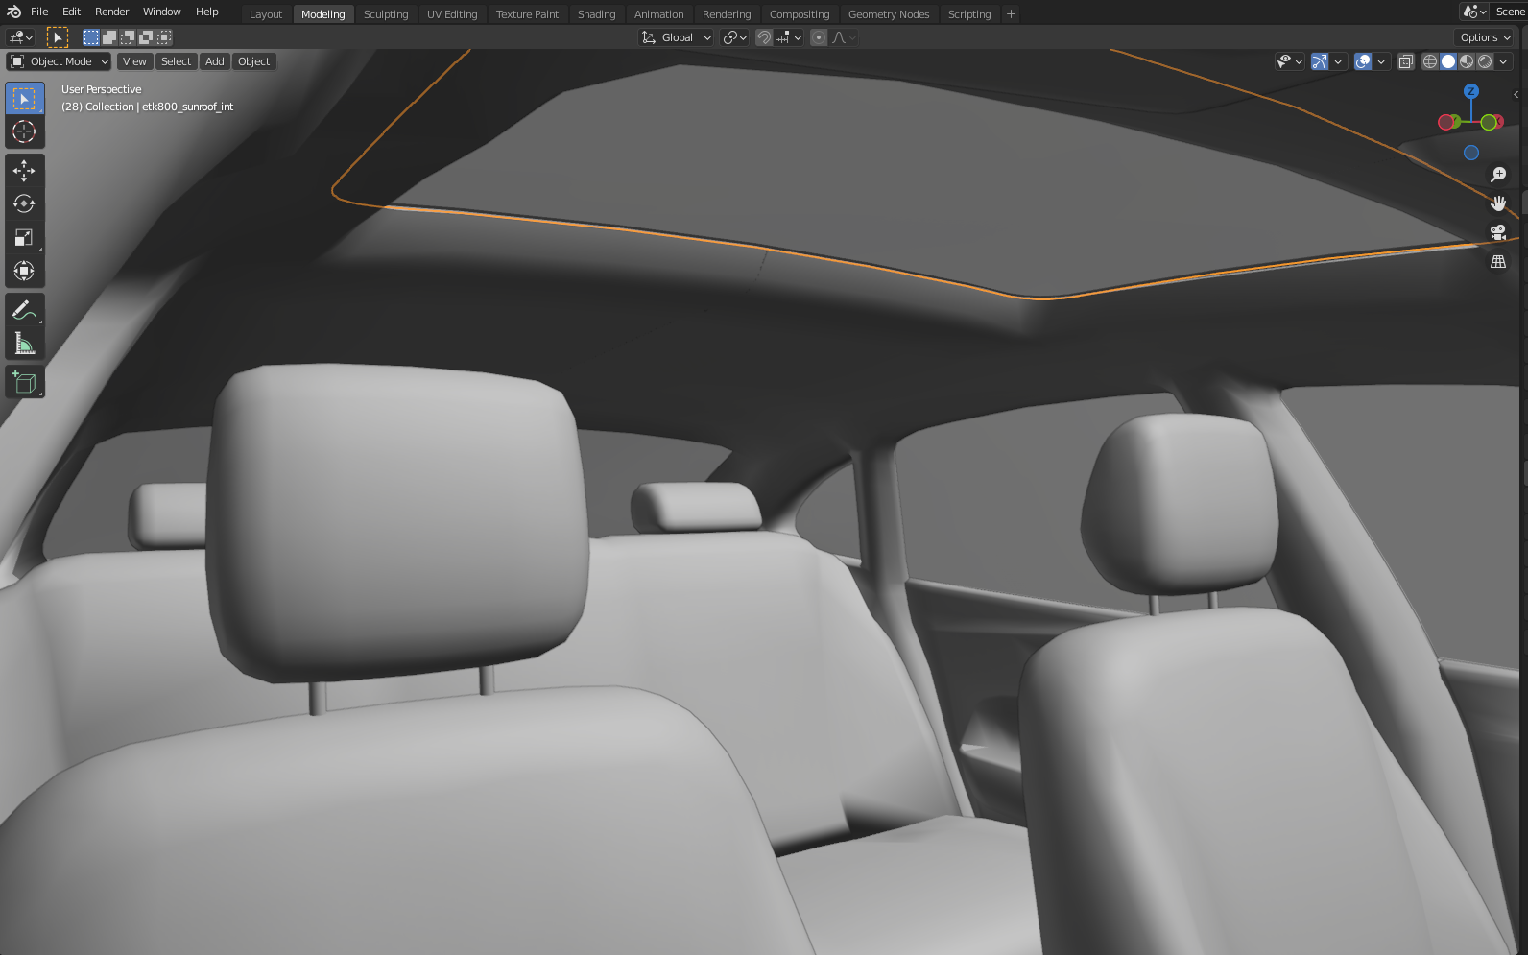Switch to material preview shading
This screenshot has height=955, width=1528.
(1467, 61)
